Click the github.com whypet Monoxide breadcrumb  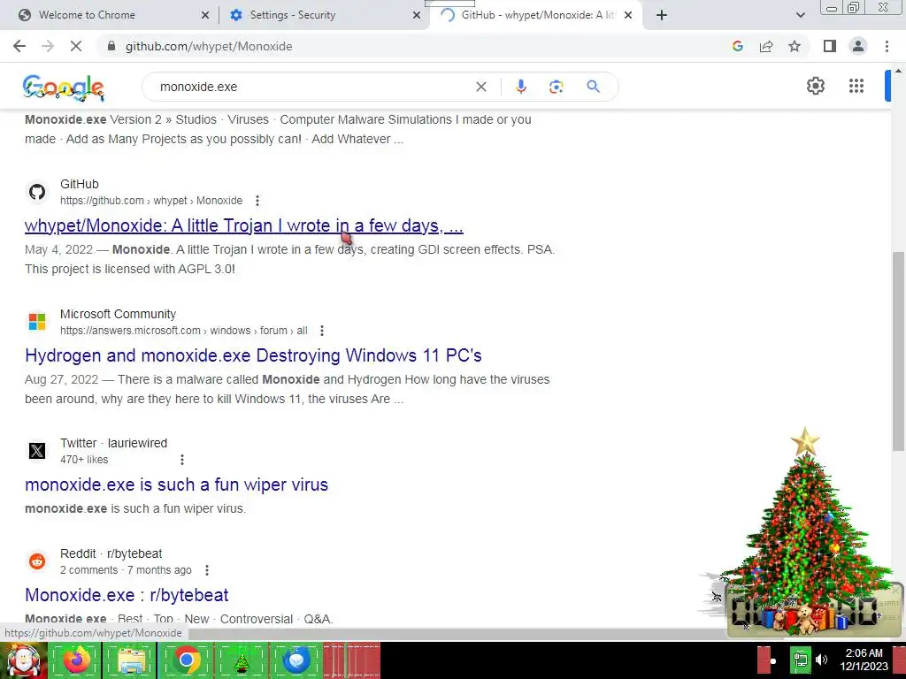[x=151, y=201]
